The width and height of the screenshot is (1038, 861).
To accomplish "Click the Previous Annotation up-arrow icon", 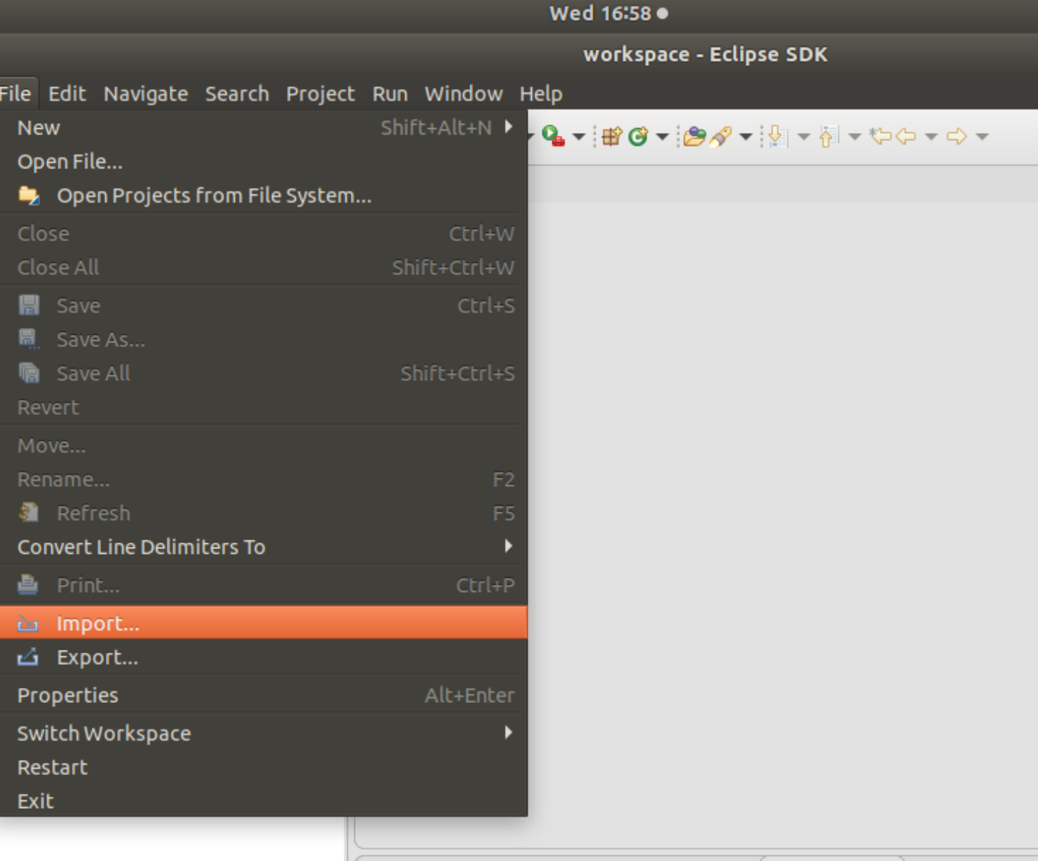I will 828,136.
